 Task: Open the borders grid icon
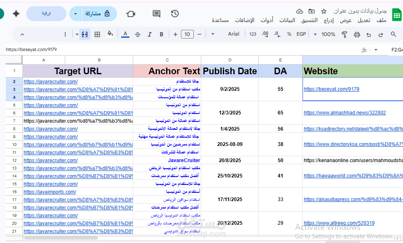tap(97, 34)
